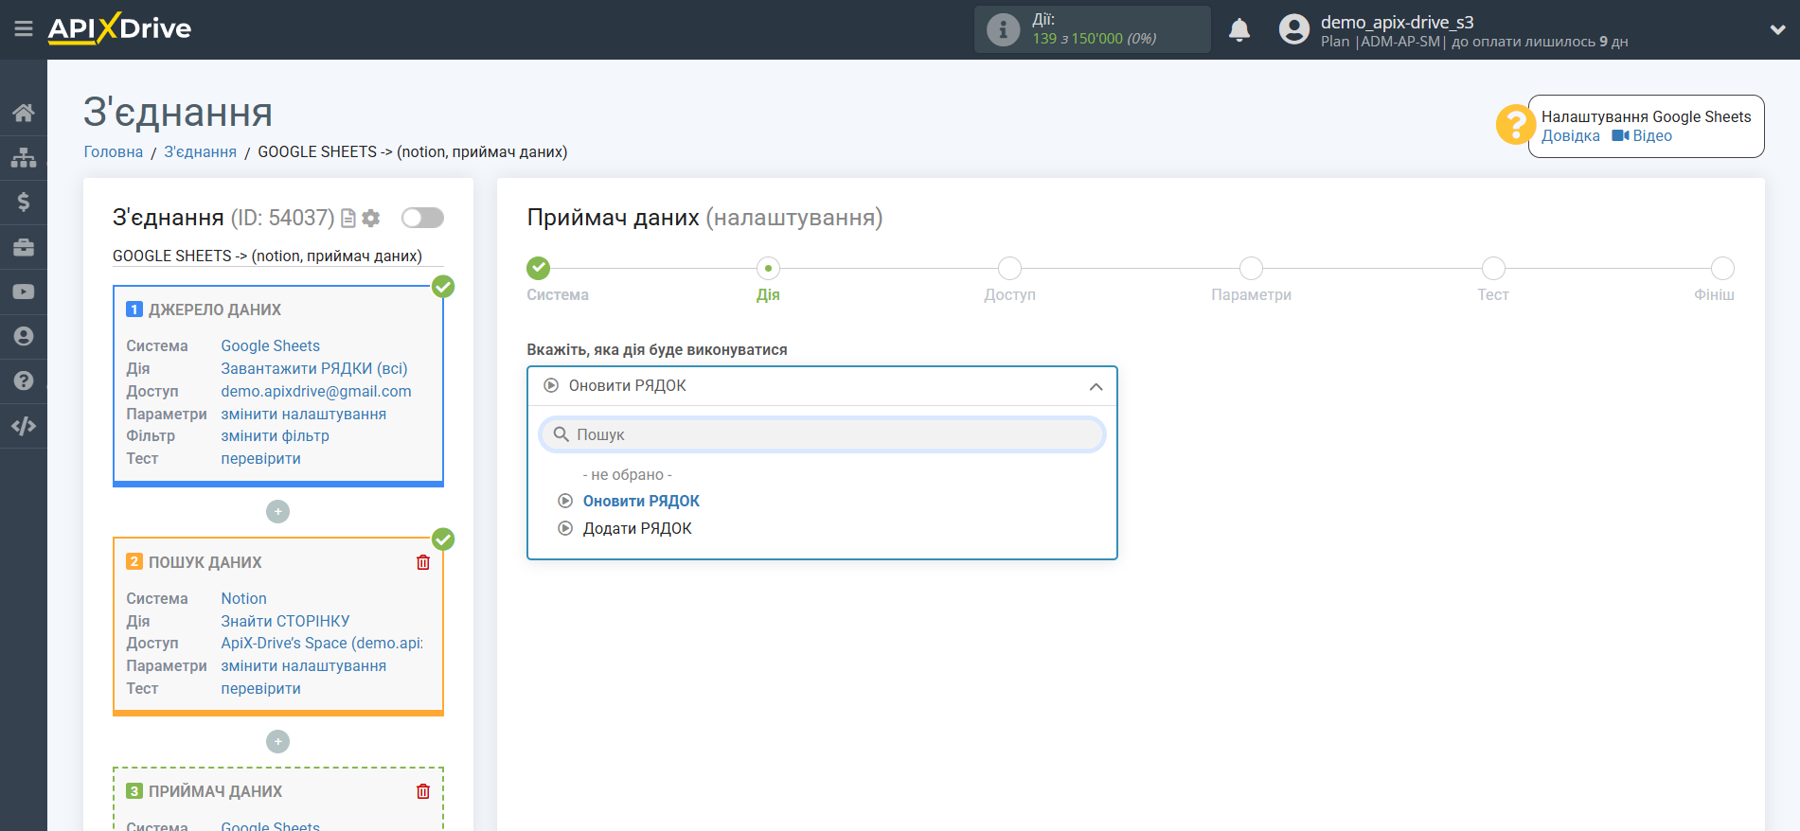This screenshot has height=831, width=1800.
Task: Toggle the connection on/off switch
Action: coord(422,218)
